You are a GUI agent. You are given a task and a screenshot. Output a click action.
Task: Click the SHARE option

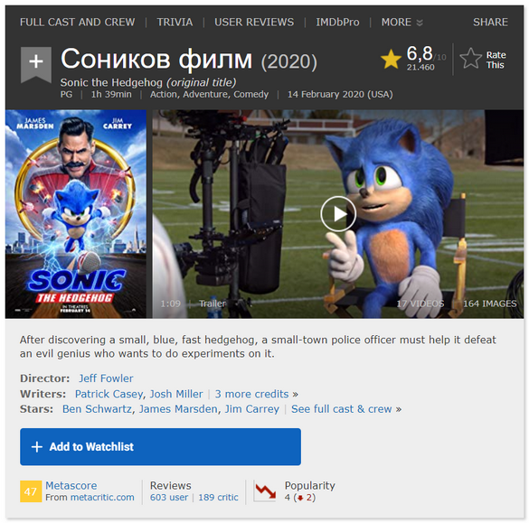point(490,23)
